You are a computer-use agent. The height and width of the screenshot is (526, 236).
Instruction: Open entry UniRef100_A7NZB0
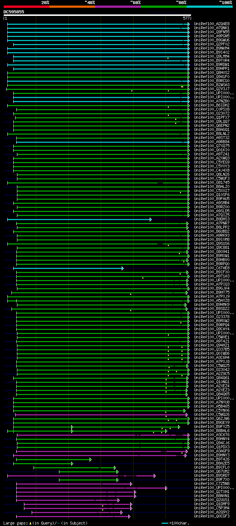tap(212, 101)
